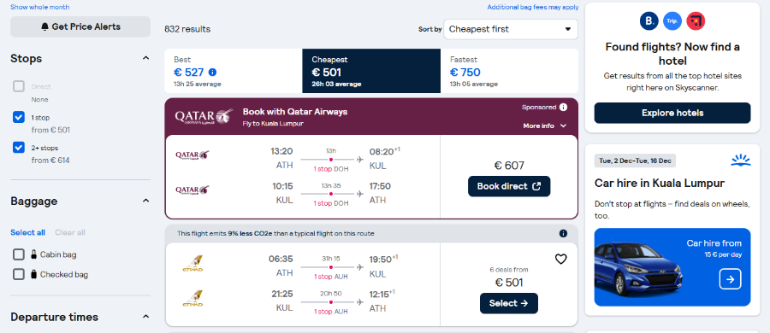Screen dimensions: 770x333
Task: Click the white arrow on car hire banner
Action: click(730, 279)
